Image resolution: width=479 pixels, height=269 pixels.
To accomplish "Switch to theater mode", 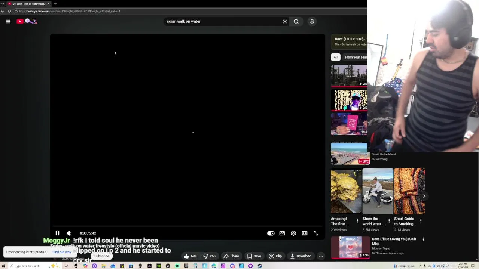I will (x=305, y=233).
